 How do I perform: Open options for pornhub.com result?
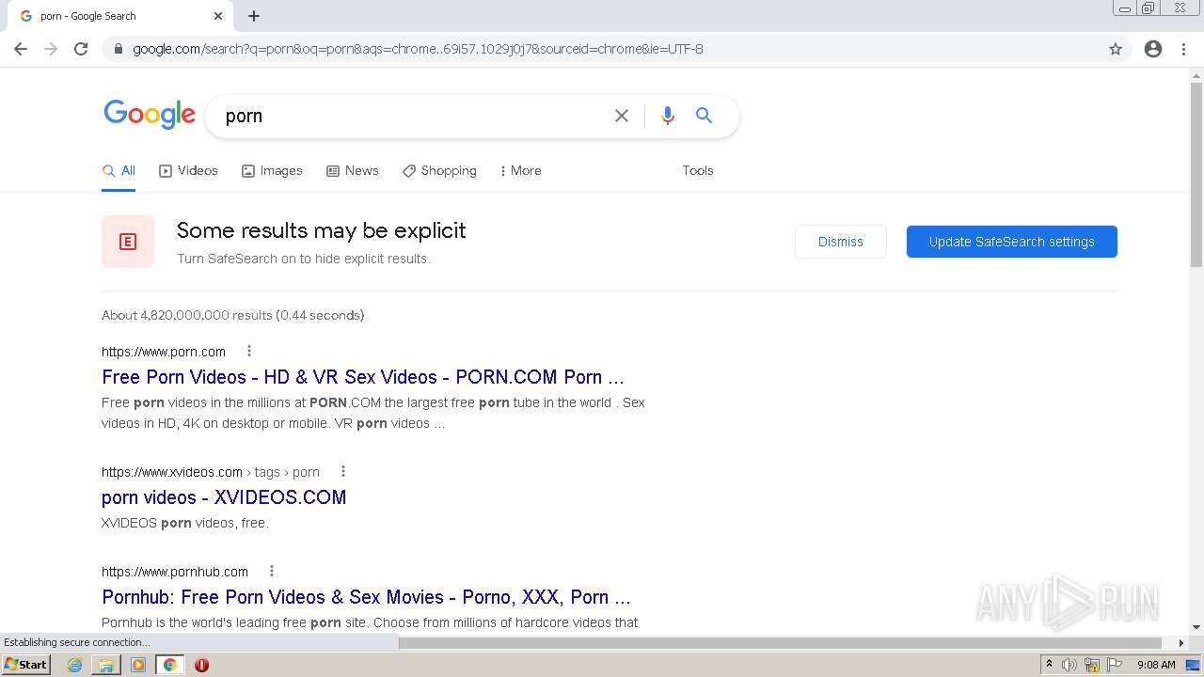point(272,571)
